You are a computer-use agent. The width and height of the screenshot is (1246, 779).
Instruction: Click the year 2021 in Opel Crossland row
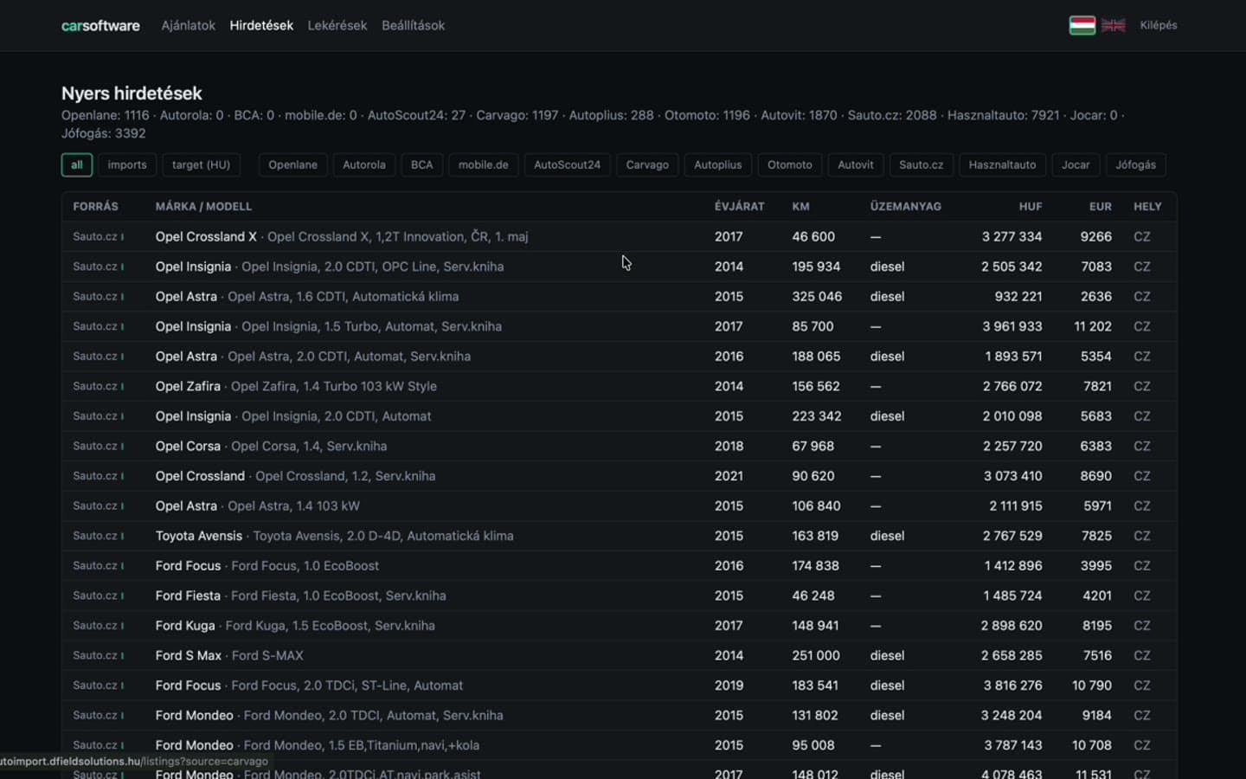point(729,476)
